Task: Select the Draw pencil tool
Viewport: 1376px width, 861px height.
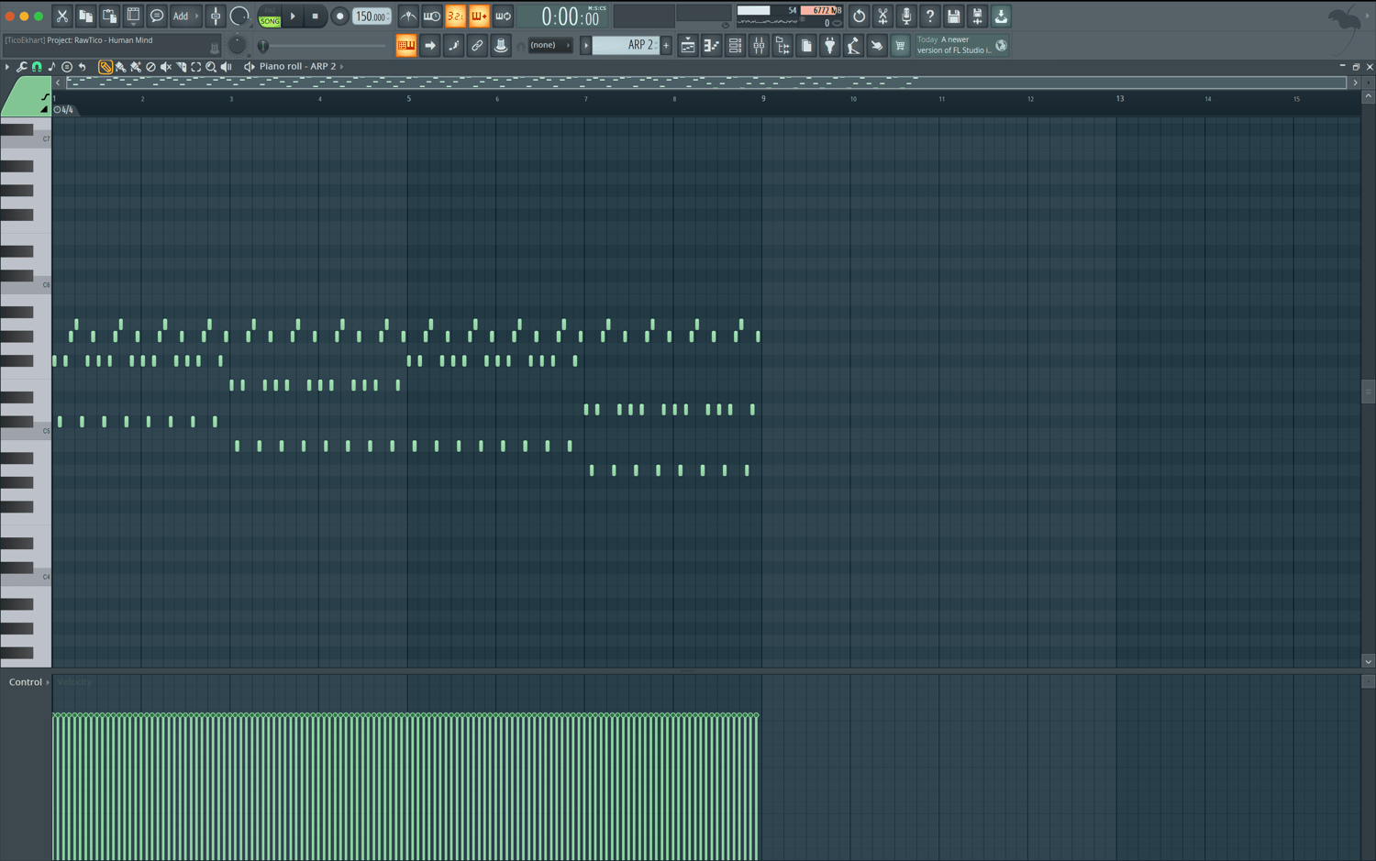Action: (105, 67)
